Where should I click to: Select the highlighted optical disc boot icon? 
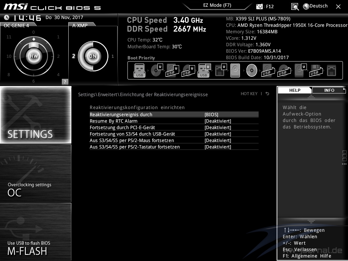point(251,71)
